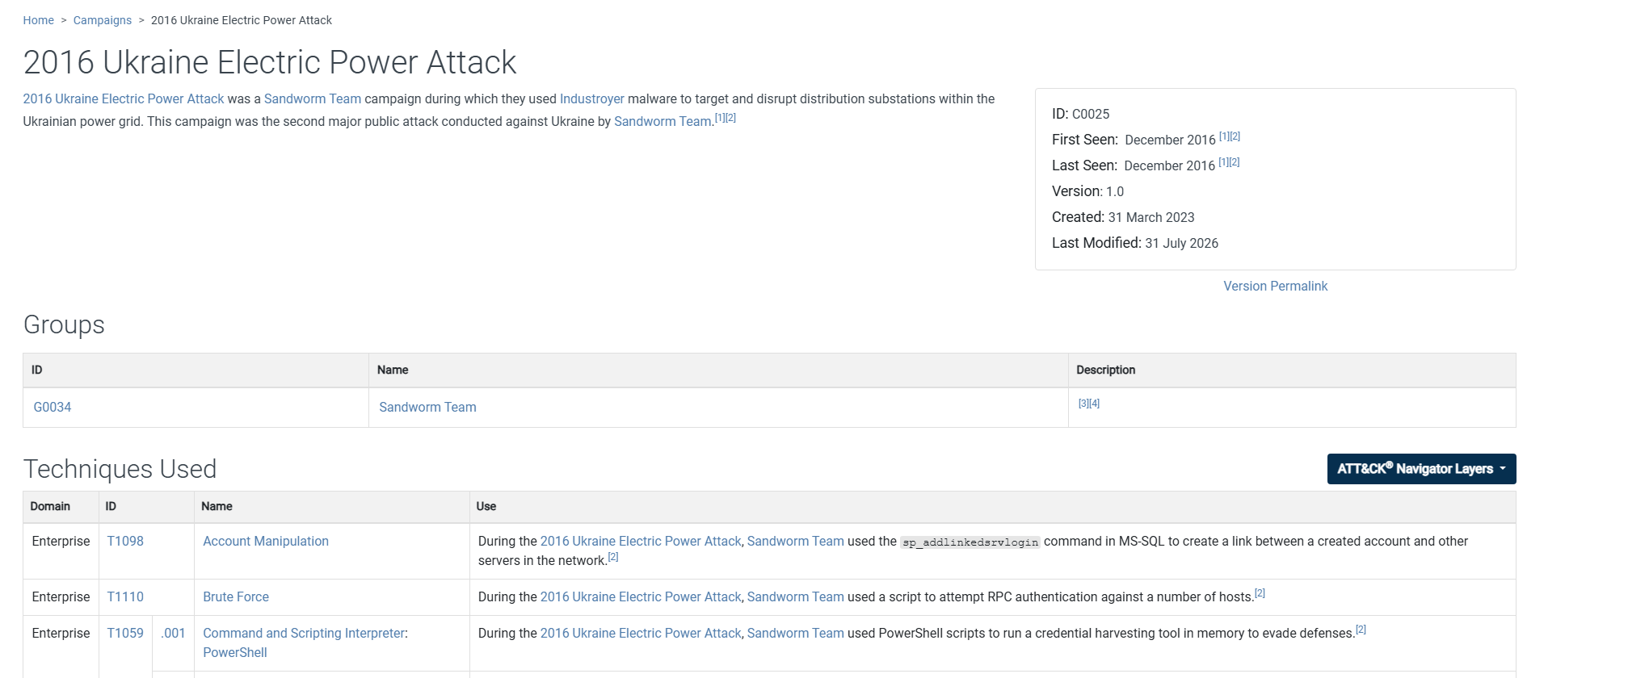Go to Home in the breadcrumb

click(38, 20)
